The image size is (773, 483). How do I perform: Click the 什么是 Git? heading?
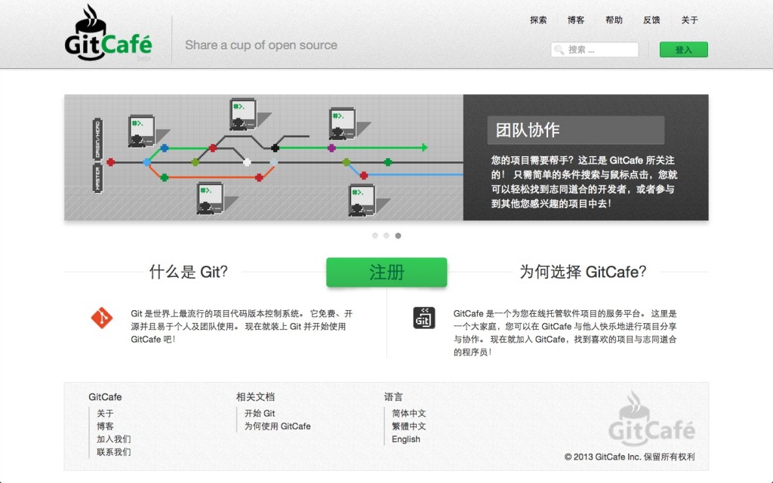click(188, 272)
